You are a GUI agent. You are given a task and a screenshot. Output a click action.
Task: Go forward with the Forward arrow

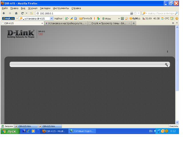[x=10, y=13]
